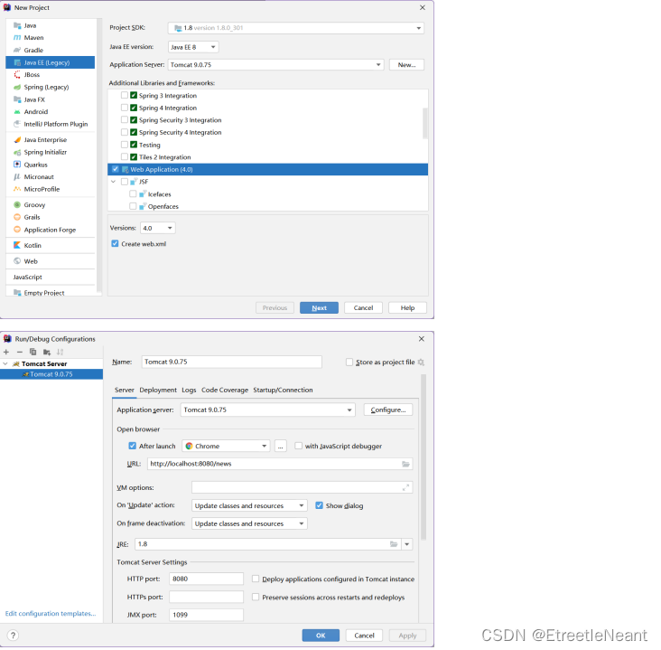Screen dimensions: 661x650
Task: Click the move into folder icon
Action: pyautogui.click(x=47, y=352)
